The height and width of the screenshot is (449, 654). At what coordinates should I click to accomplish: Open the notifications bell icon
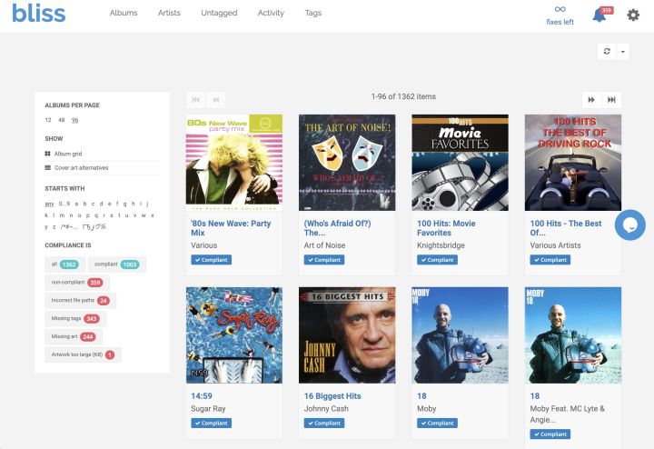click(x=599, y=15)
